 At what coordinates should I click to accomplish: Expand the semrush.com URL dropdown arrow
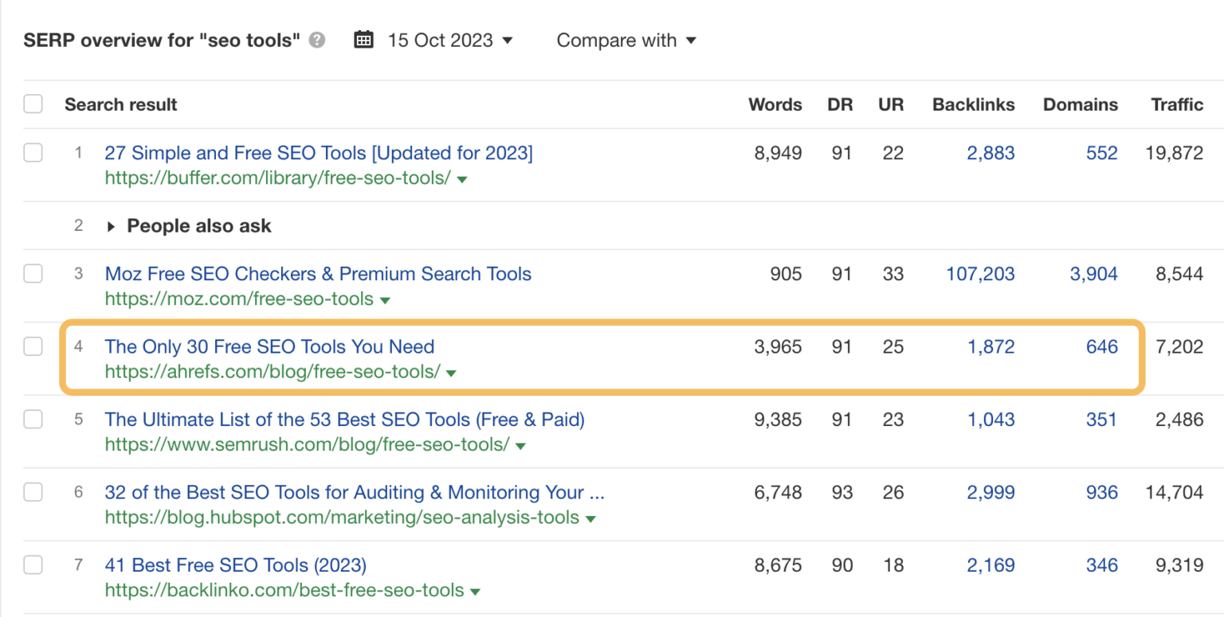(x=520, y=445)
